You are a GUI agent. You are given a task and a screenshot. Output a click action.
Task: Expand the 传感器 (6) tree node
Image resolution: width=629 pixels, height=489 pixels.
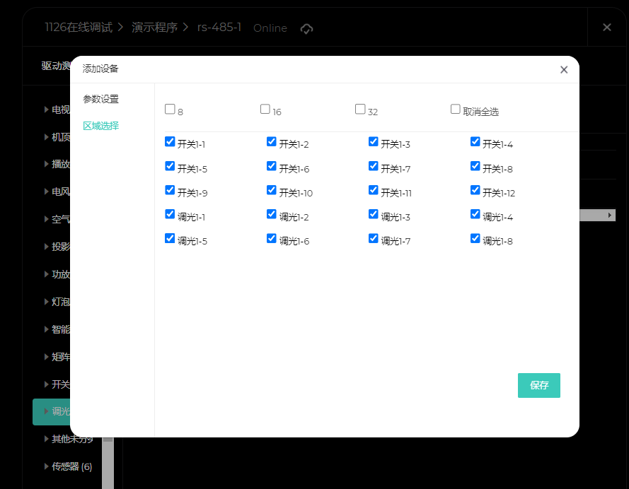[47, 466]
